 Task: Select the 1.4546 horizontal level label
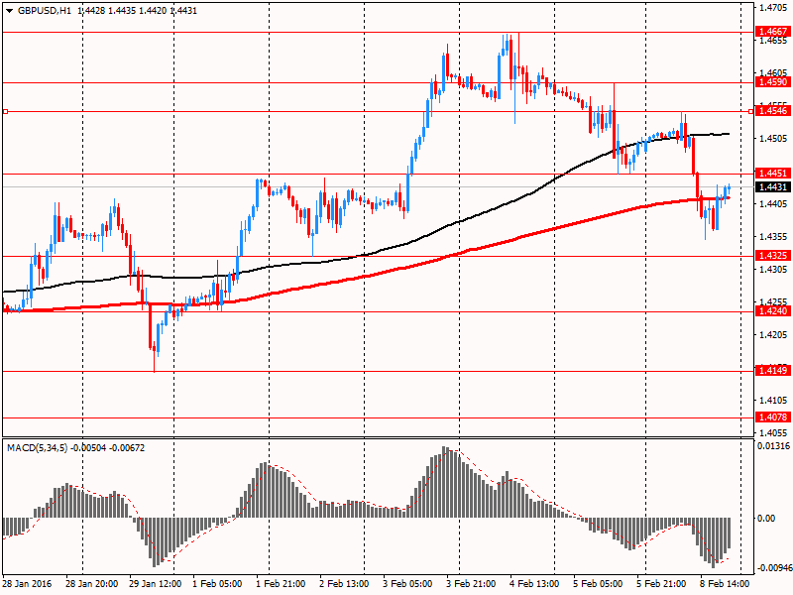773,111
